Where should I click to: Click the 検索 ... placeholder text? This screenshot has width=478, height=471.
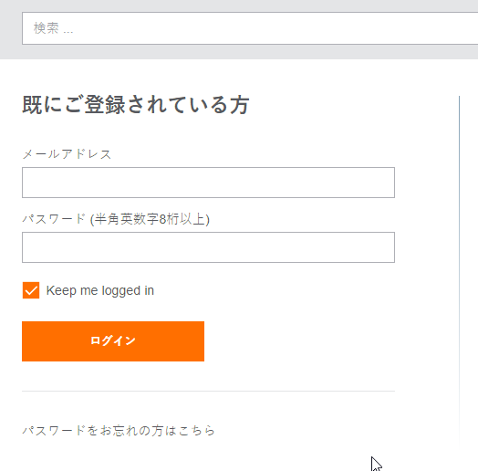[53, 28]
